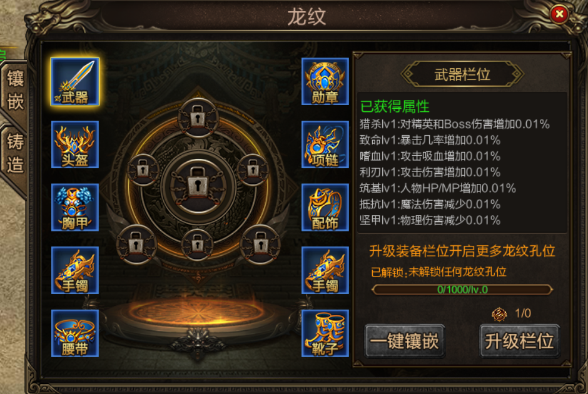The width and height of the screenshot is (588, 394).
Task: Close the 龙纹 window
Action: [559, 14]
